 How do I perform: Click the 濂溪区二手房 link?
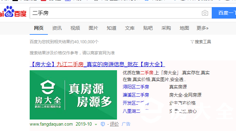tap(136, 95)
